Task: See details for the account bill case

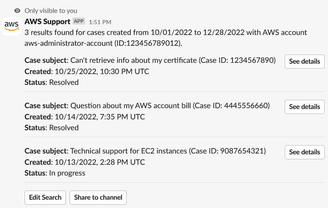Action: pyautogui.click(x=304, y=106)
